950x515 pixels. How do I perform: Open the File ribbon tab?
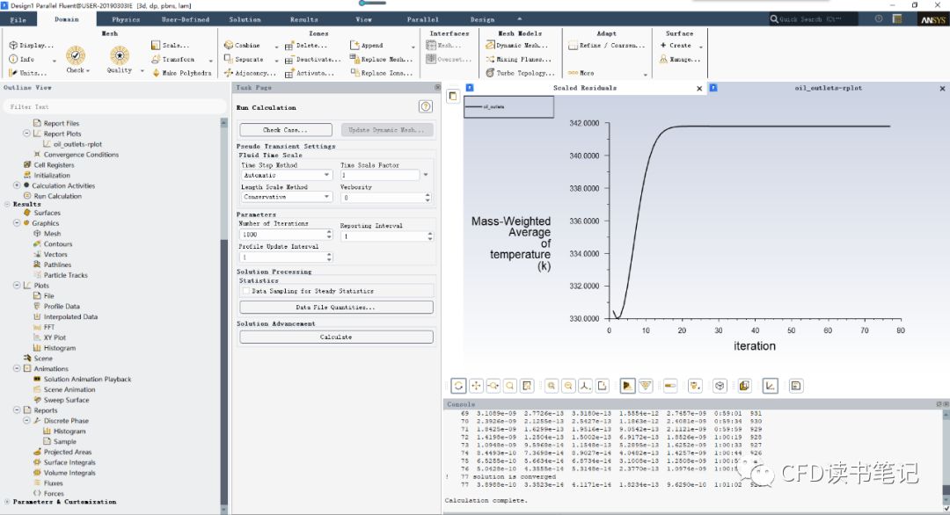click(18, 19)
